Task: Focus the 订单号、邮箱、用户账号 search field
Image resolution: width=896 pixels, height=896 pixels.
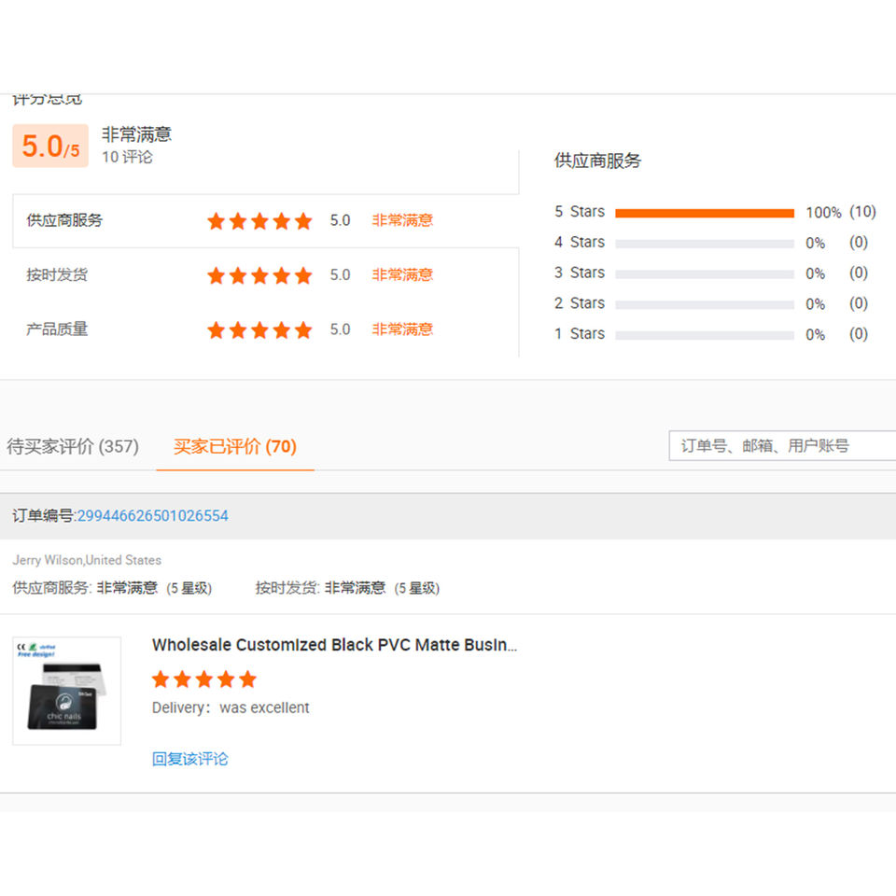Action: (x=782, y=446)
